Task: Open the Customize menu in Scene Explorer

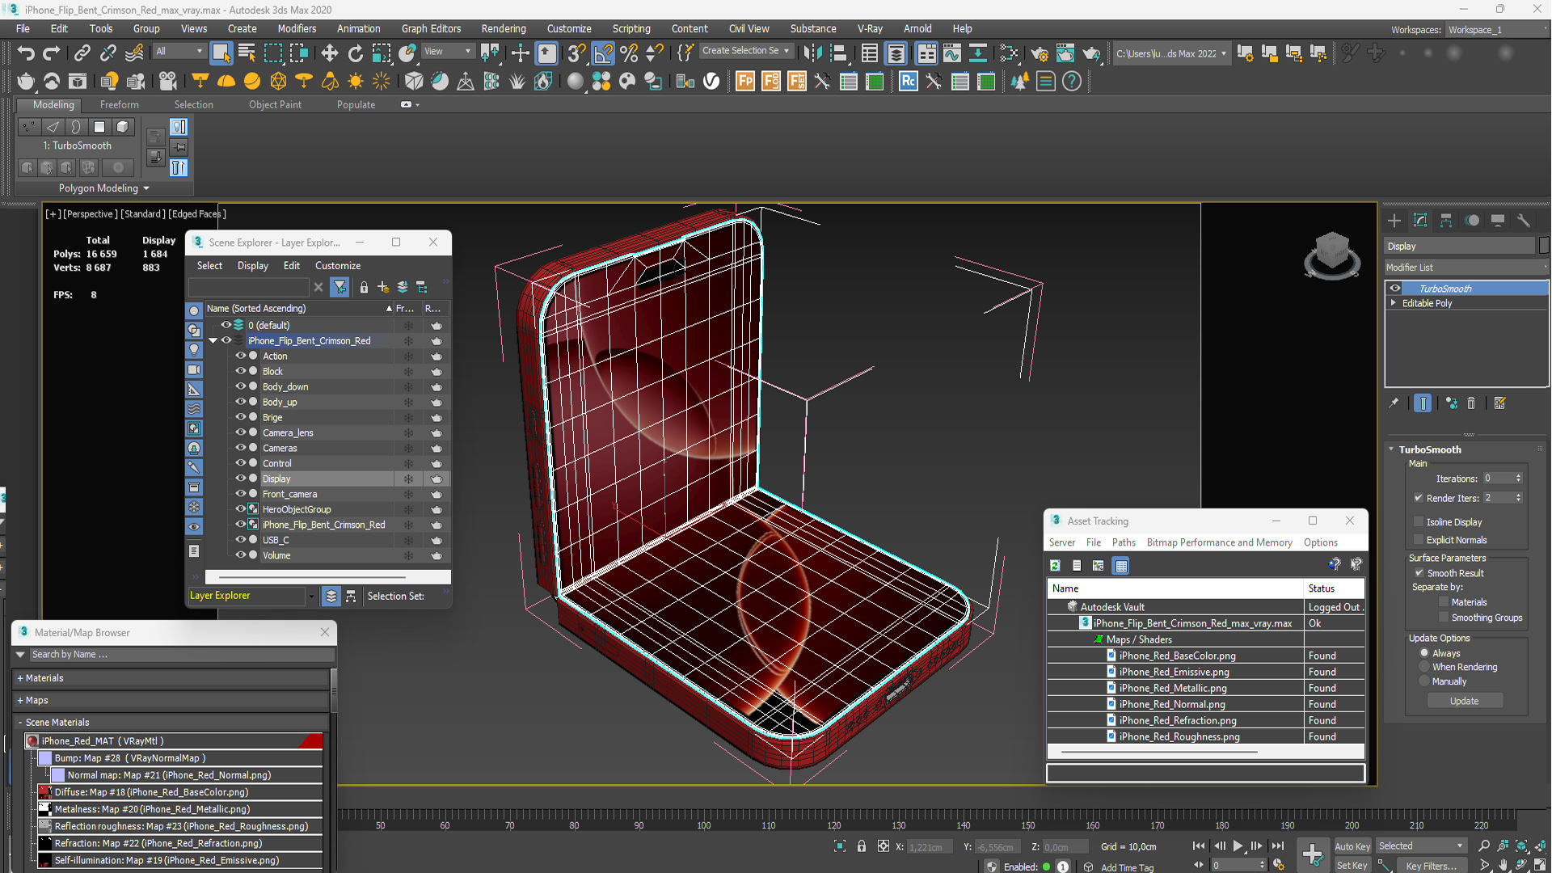Action: pos(338,265)
